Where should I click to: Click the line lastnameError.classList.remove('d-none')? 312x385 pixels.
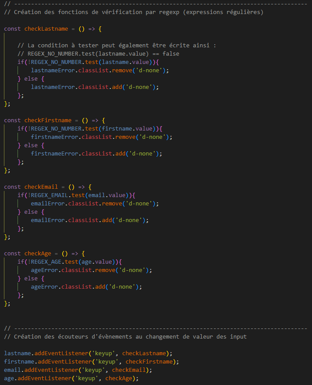100,71
